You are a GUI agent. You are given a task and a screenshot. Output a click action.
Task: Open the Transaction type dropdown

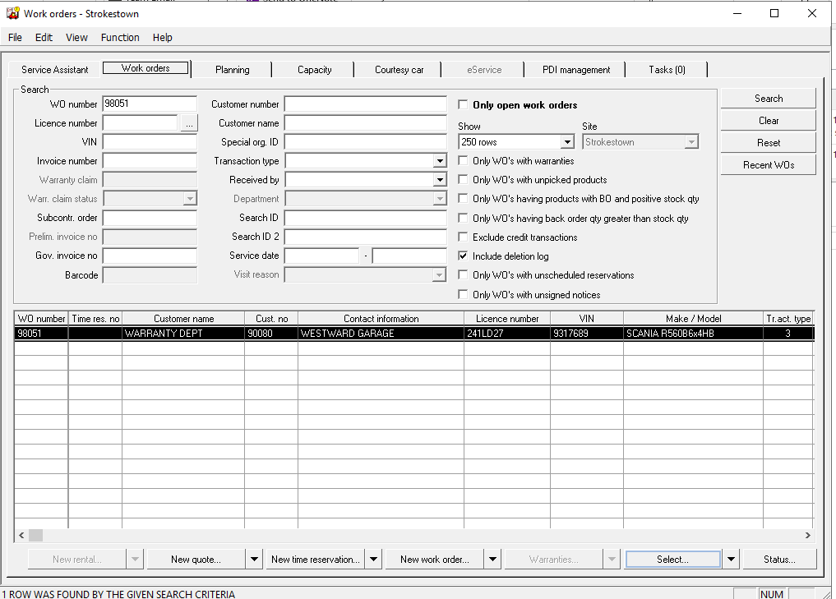point(439,161)
